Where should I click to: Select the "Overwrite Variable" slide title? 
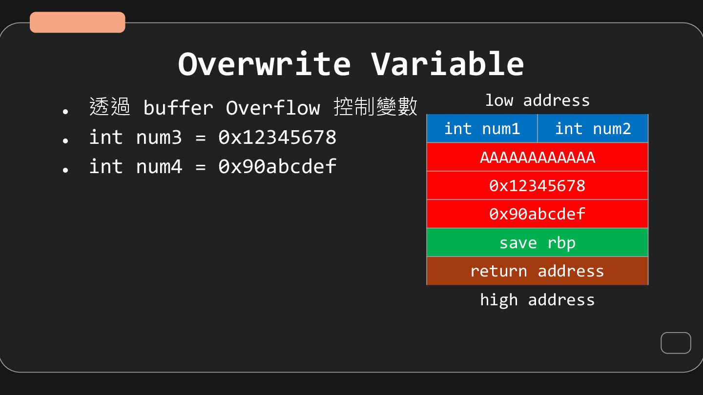tap(351, 64)
